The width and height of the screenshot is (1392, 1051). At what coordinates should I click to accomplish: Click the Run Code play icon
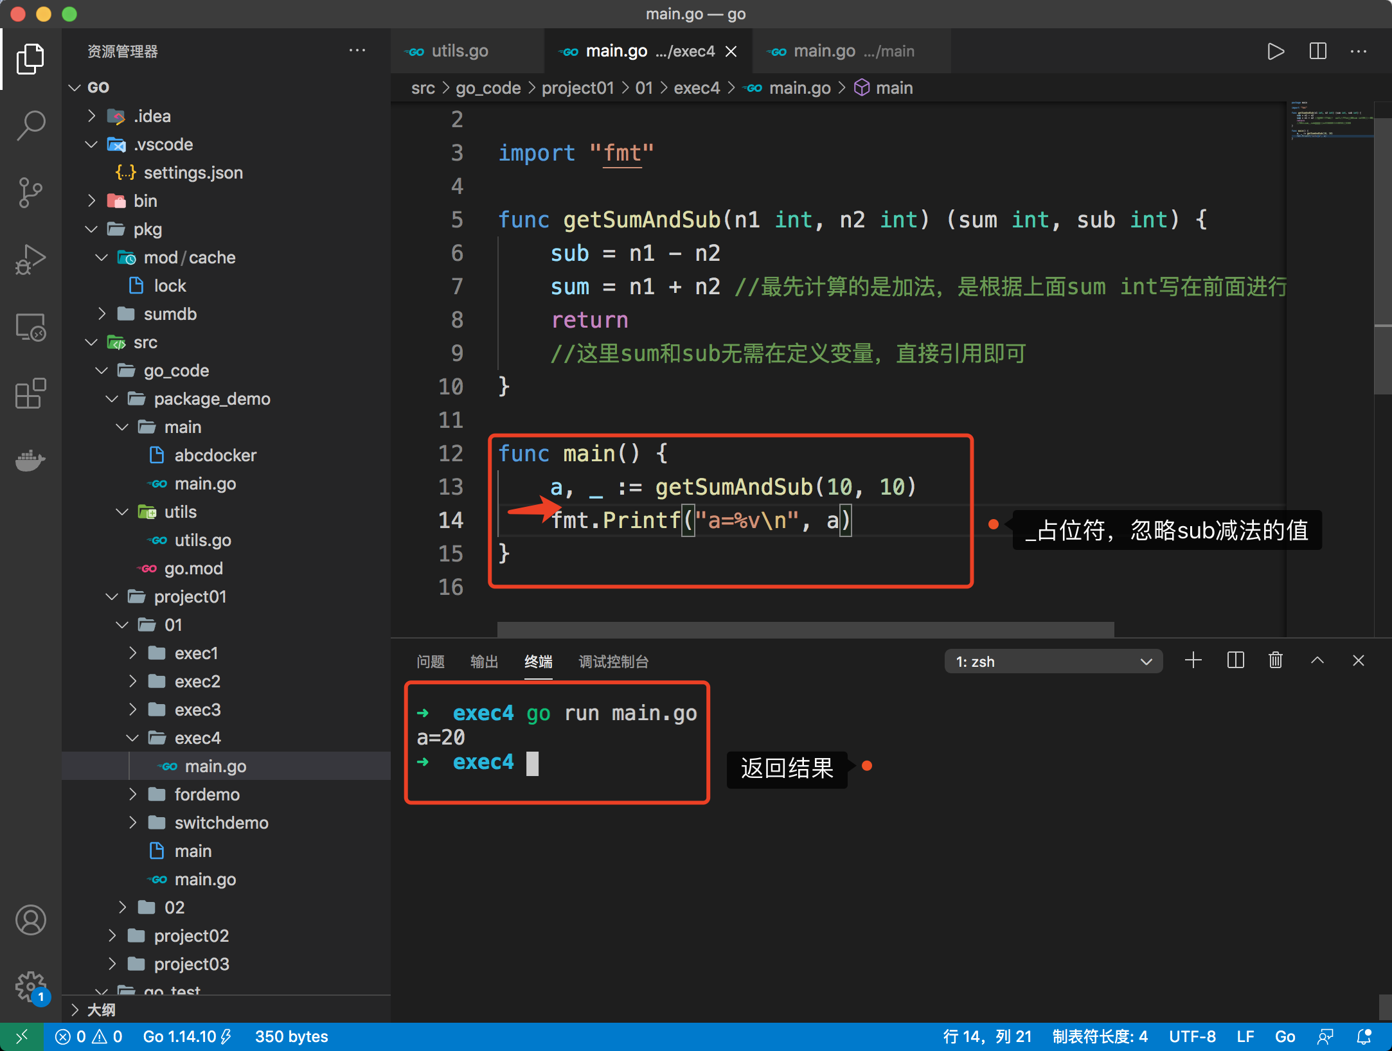[1275, 51]
